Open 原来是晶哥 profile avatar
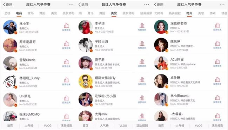Screen dimensions: 228x130 tap(10, 45)
